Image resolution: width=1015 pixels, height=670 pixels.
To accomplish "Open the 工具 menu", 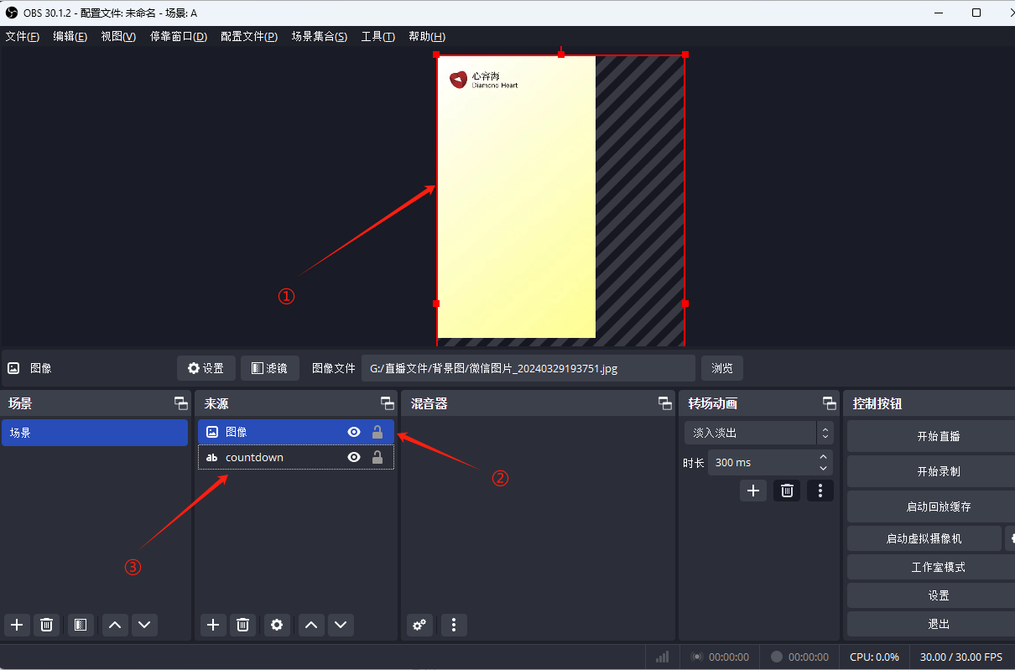I will tap(377, 37).
